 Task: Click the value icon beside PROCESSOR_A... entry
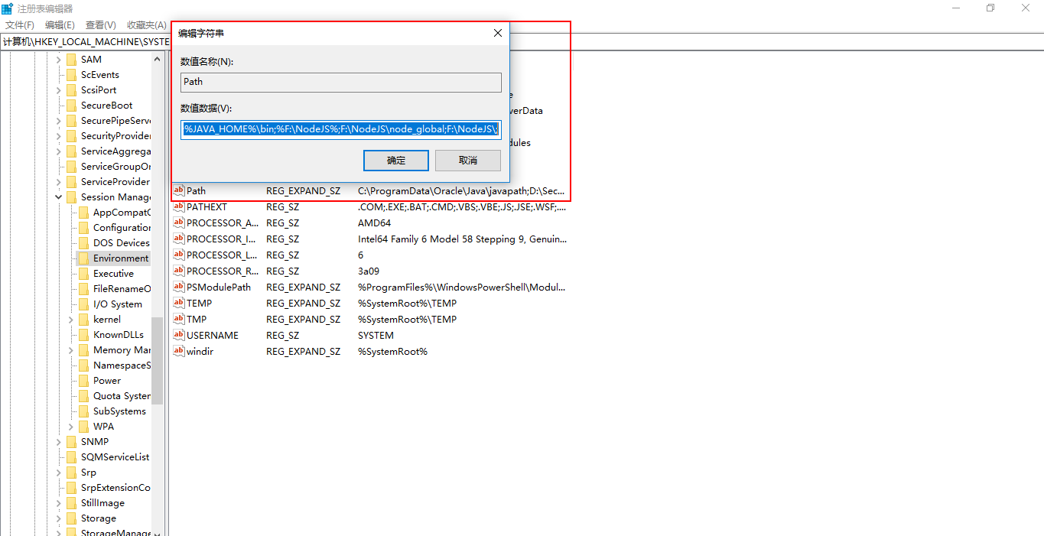pos(179,223)
